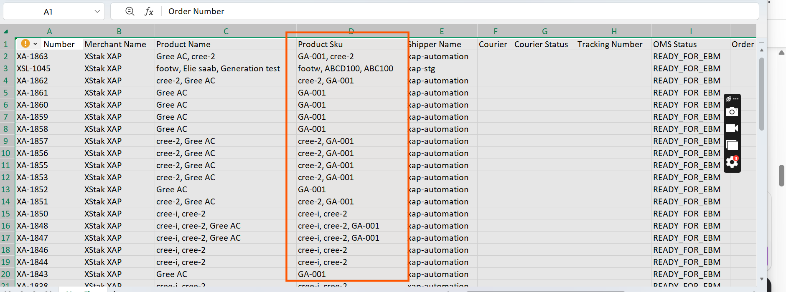
Task: Click footw, ABCD100, ABC100 sku cell
Action: coord(351,68)
